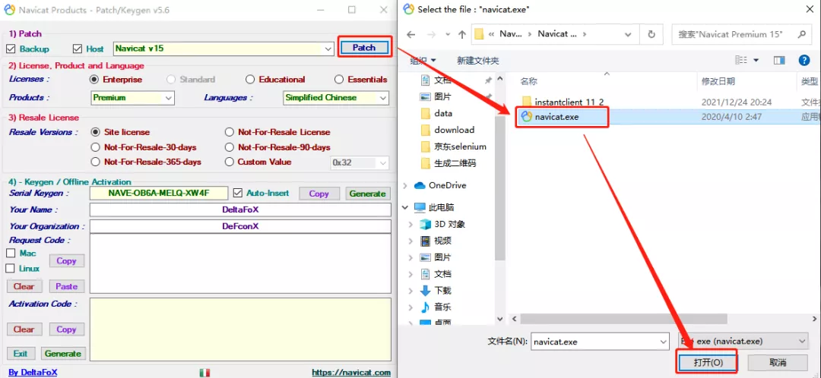Toggle the preview pane icon
The width and height of the screenshot is (821, 378).
779,61
